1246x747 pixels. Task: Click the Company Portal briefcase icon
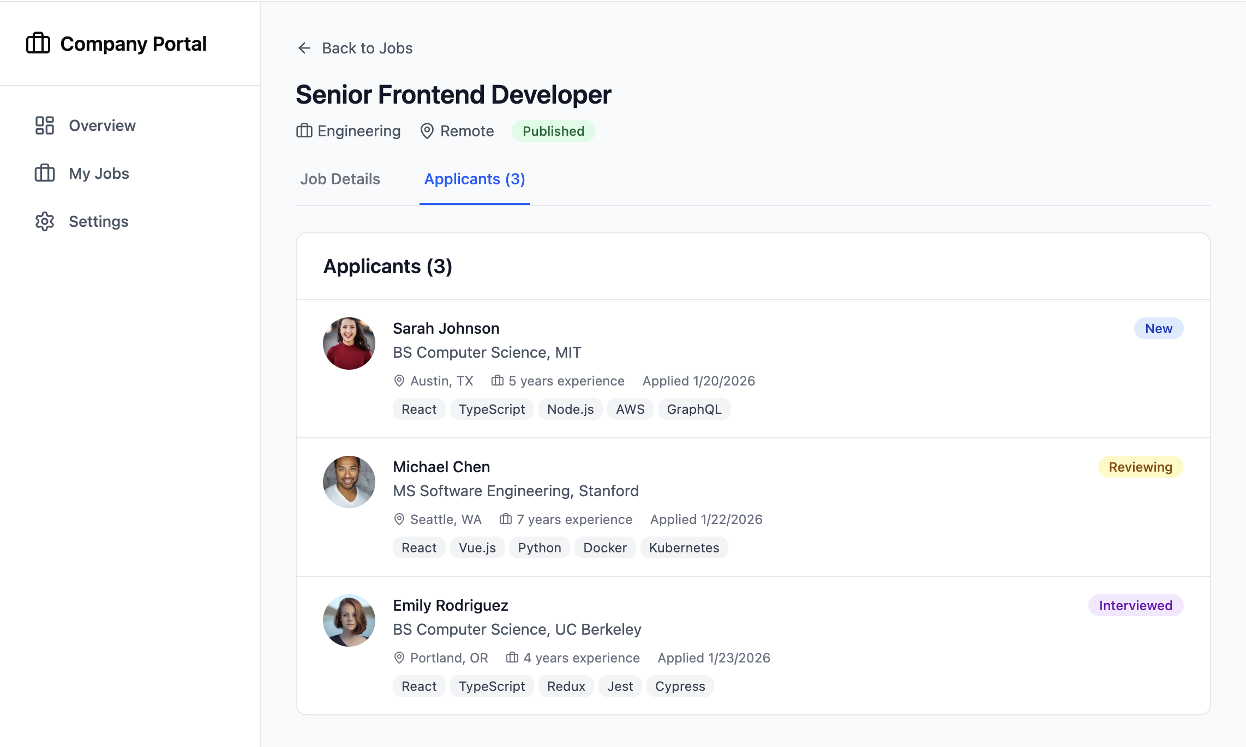point(37,44)
